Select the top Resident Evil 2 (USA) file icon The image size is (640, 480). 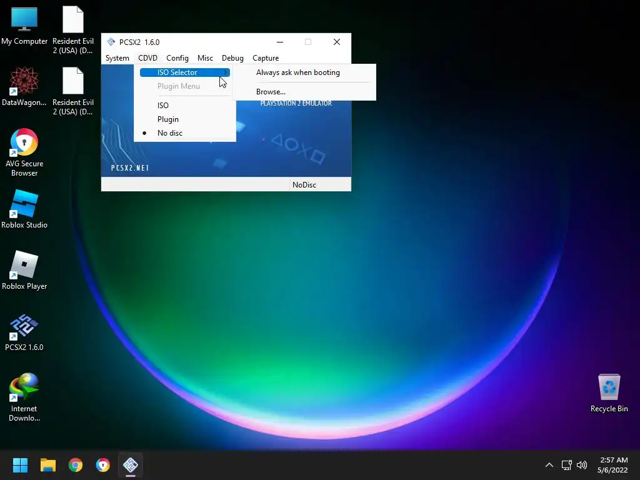[x=73, y=30]
